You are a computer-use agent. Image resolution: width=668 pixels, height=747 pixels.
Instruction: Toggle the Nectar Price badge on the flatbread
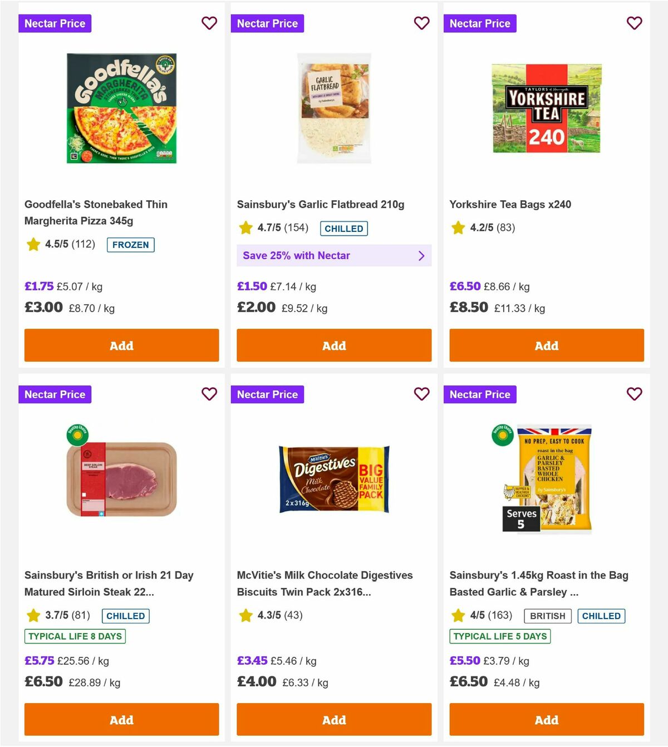[267, 23]
